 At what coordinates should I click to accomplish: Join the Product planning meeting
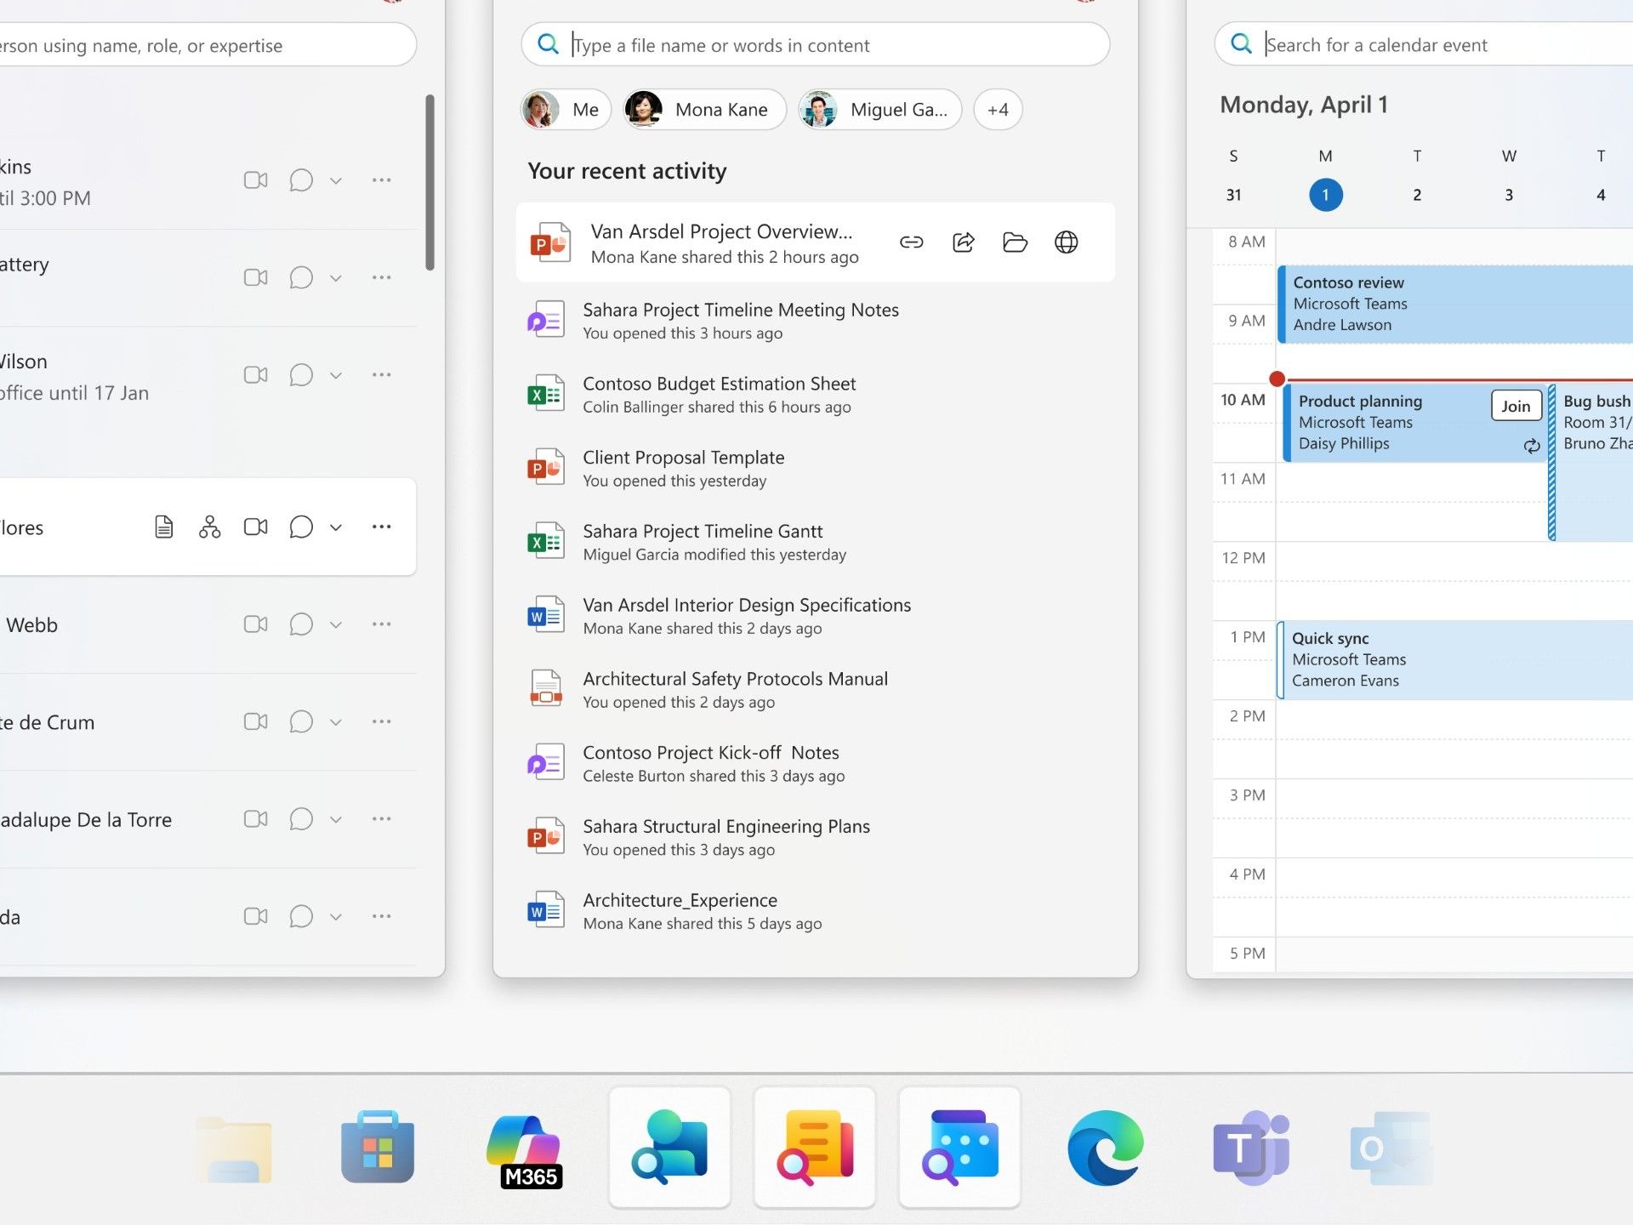1516,406
